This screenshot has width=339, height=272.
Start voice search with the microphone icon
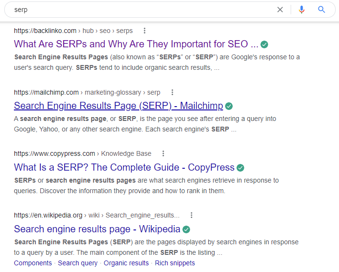(x=302, y=10)
